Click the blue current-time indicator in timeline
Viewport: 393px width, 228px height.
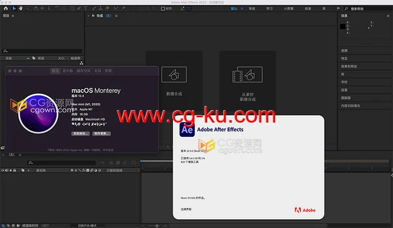coord(141,161)
